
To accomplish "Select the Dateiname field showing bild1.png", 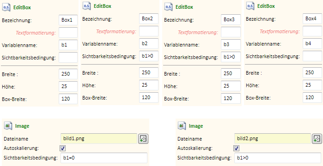I will pyautogui.click(x=99, y=138).
